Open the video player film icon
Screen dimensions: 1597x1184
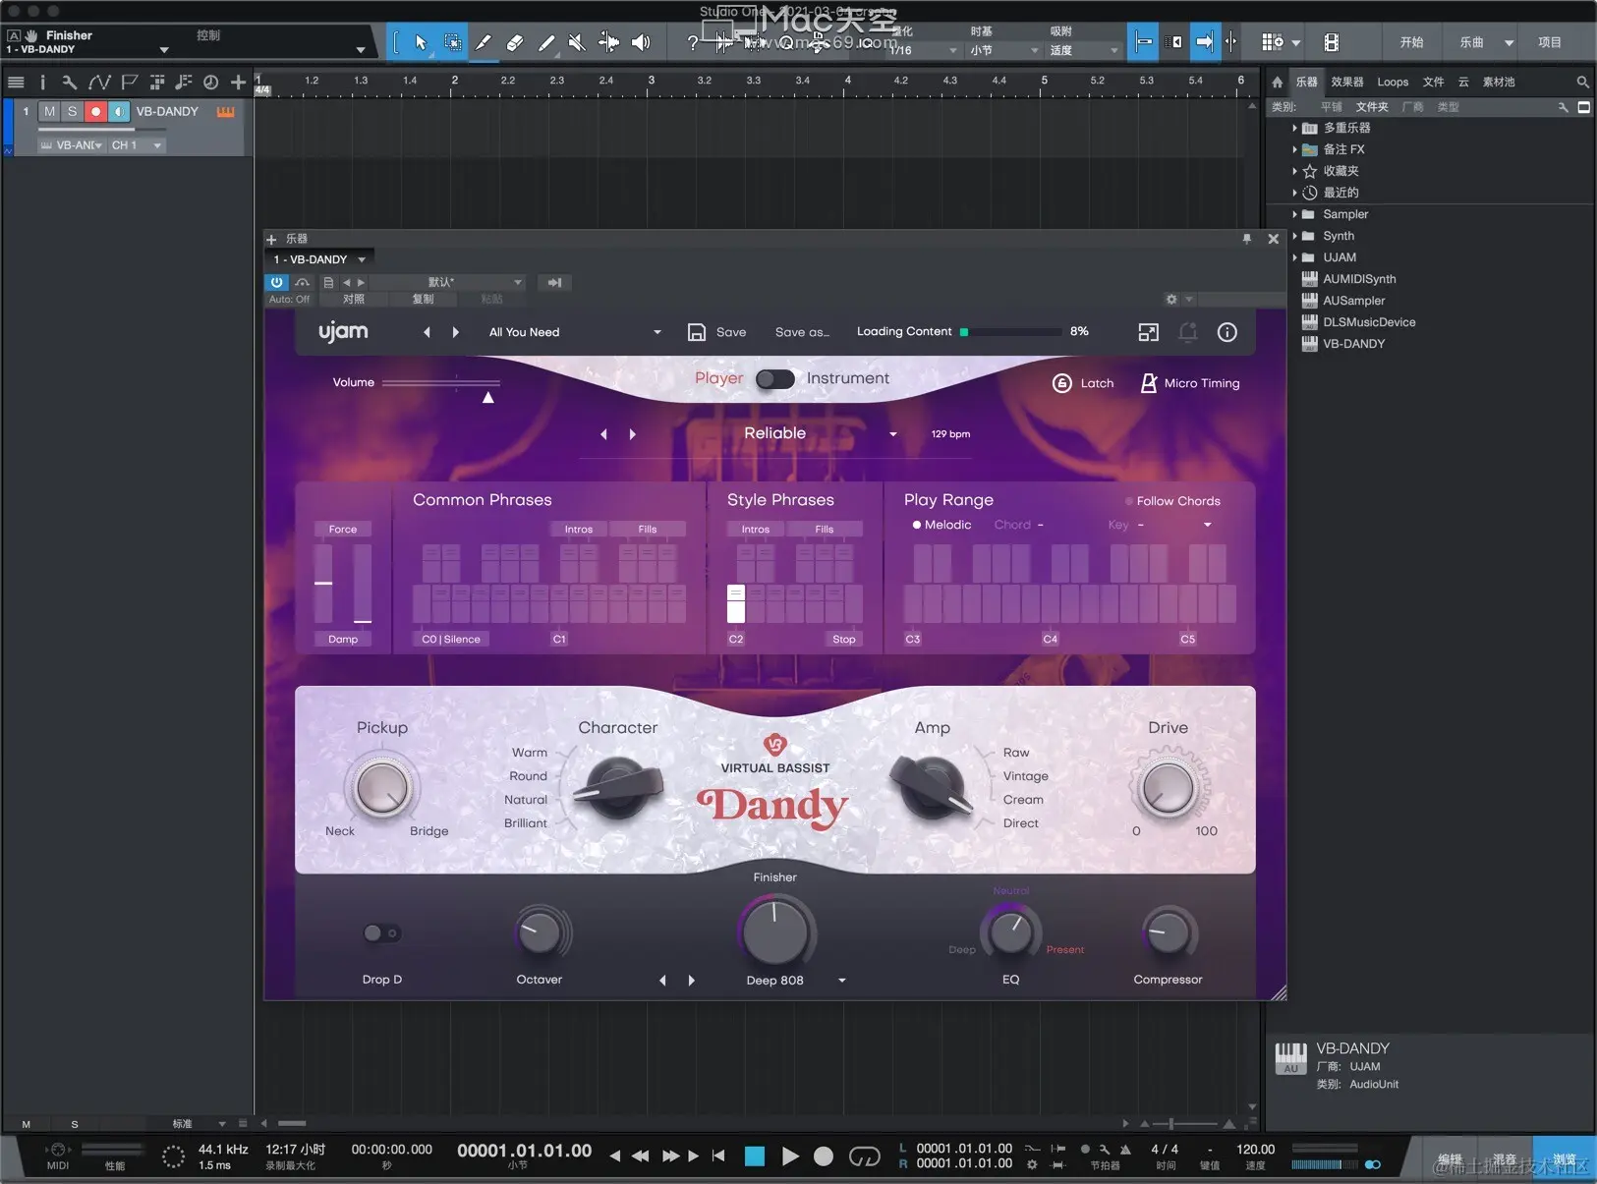coord(1332,42)
